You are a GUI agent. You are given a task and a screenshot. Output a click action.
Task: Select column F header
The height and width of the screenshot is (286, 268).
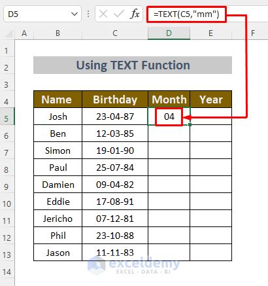point(253,33)
